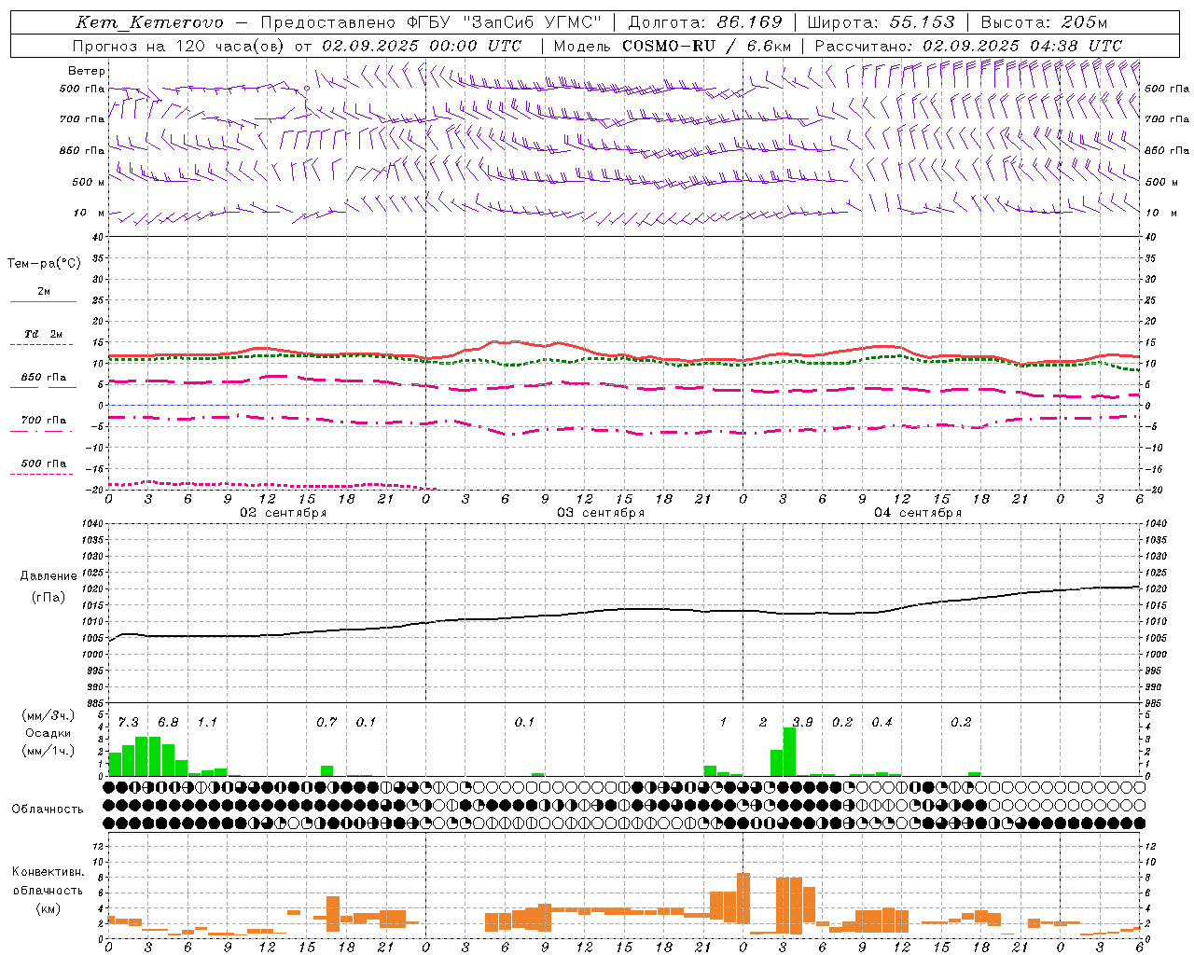
Task: Click the Прогноз на 120 часа(ов) forecast text
Action: click(x=180, y=46)
